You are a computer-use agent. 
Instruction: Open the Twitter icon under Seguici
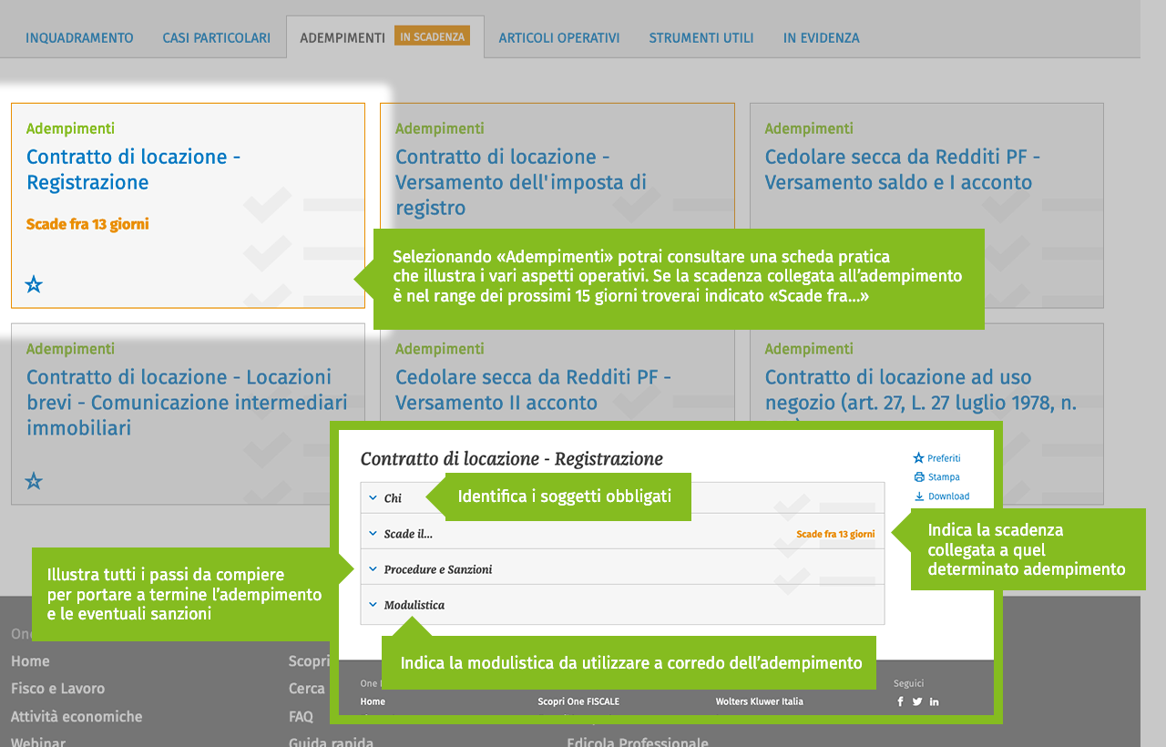click(916, 701)
